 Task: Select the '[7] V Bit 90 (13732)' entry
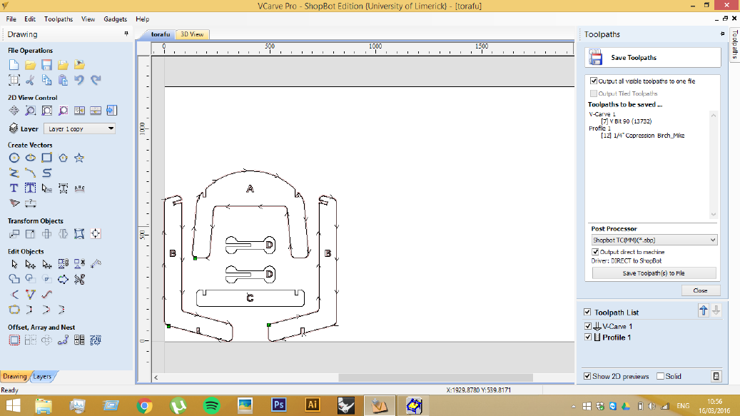[x=627, y=121]
